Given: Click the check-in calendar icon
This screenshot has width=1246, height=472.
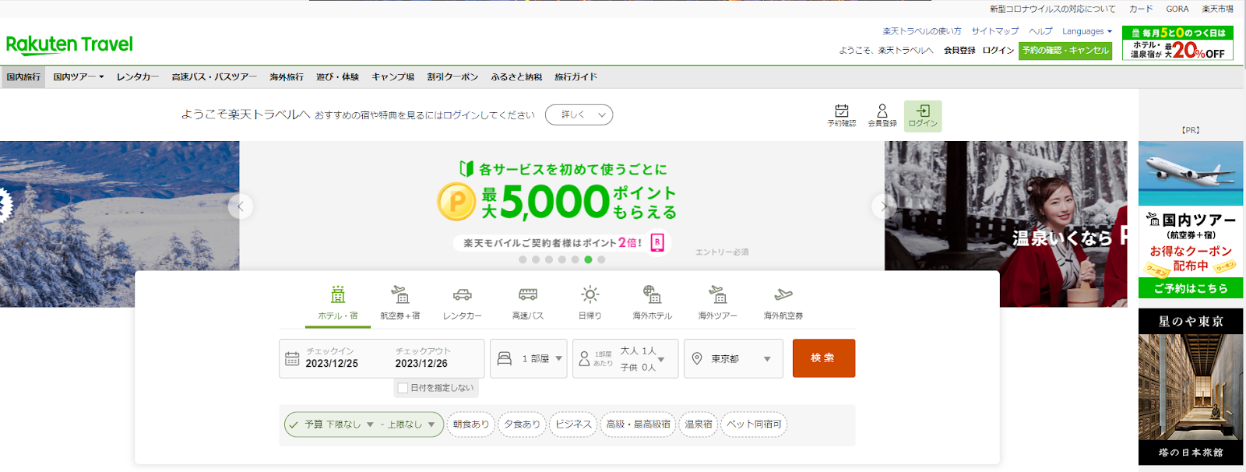Looking at the screenshot, I should pos(292,358).
